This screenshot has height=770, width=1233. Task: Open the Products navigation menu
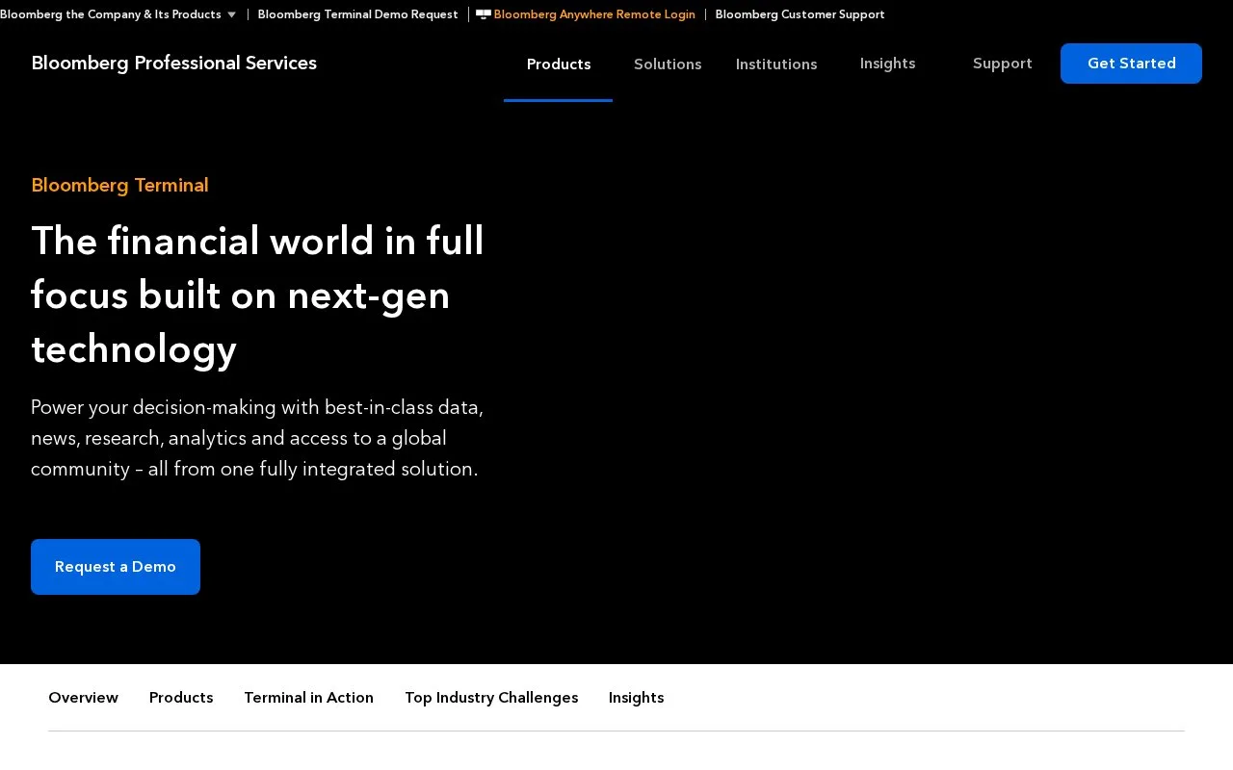point(559,64)
